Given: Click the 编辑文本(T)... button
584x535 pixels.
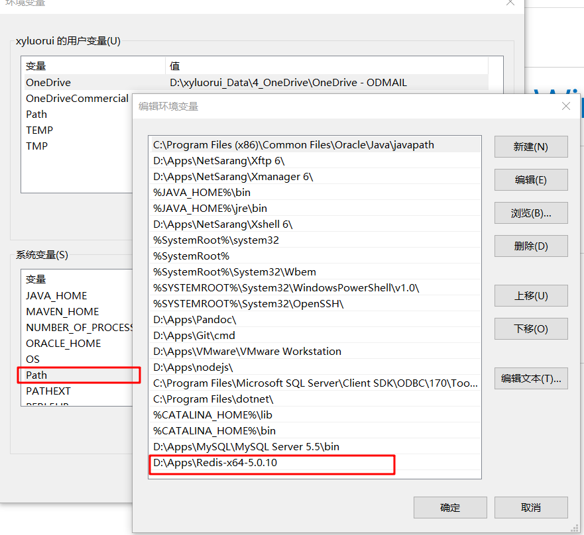Looking at the screenshot, I should [530, 378].
